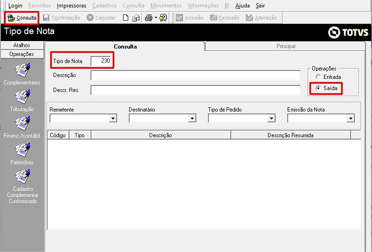Viewport: 372px width, 252px height.
Task: Click the Exclusão toolbar button
Action: tap(224, 18)
